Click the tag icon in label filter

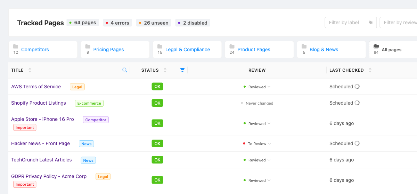click(371, 23)
